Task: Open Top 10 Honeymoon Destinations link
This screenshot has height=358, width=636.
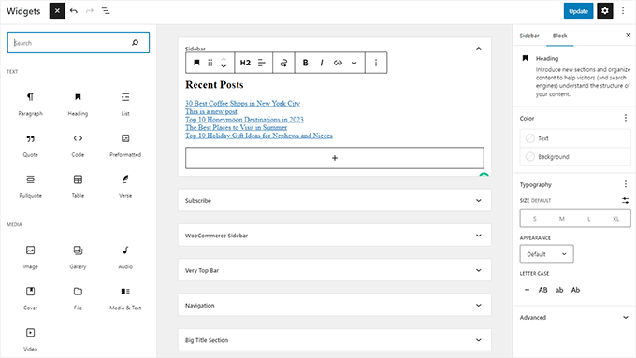Action: pos(244,120)
